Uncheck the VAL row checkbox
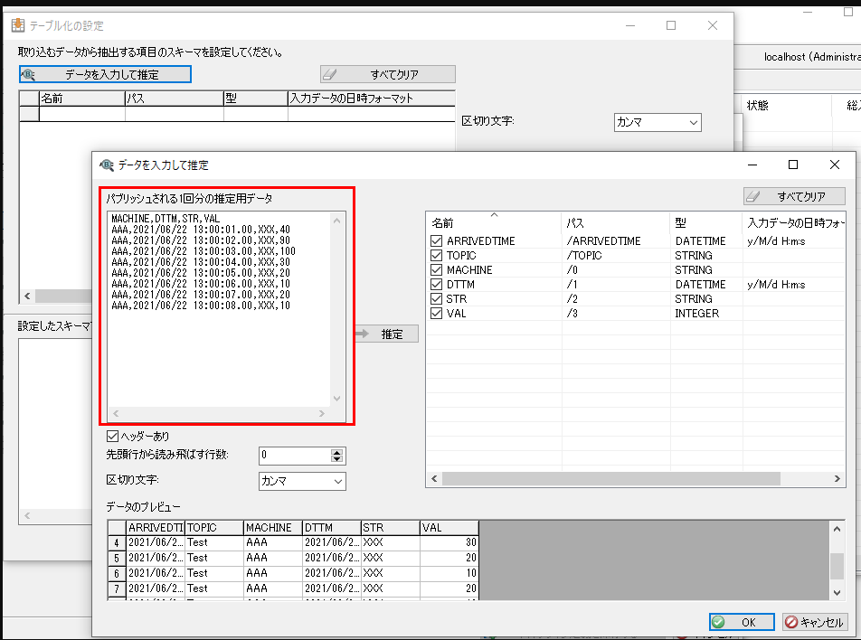The width and height of the screenshot is (861, 640). pyautogui.click(x=437, y=314)
